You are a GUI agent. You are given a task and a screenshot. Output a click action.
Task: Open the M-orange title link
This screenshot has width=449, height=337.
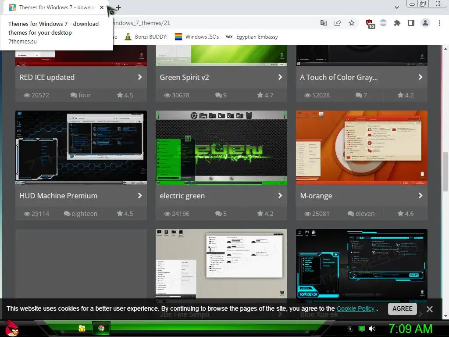(316, 196)
